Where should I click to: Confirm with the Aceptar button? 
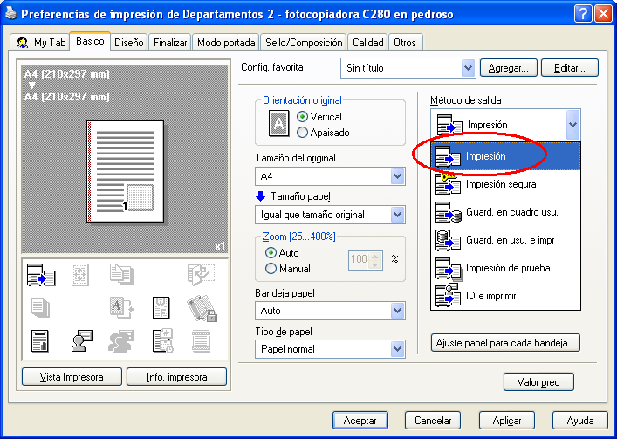(360, 421)
